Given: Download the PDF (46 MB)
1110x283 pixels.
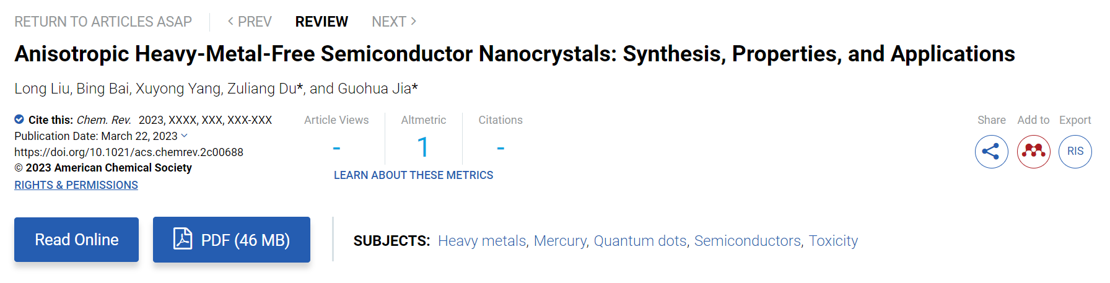Looking at the screenshot, I should point(232,240).
